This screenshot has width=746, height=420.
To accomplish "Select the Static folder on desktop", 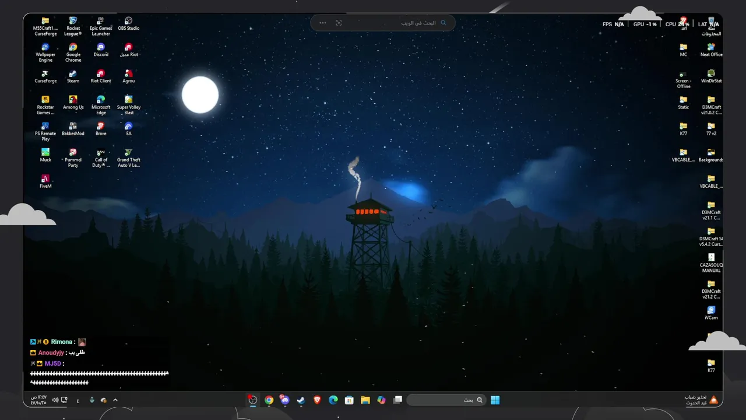I will tap(684, 103).
